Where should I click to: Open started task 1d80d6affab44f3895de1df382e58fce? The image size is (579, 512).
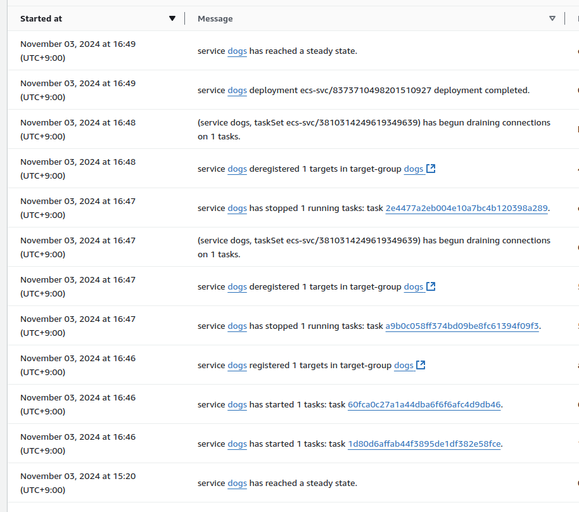424,444
